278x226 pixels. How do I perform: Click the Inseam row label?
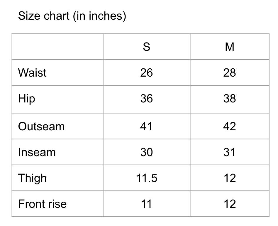click(37, 152)
